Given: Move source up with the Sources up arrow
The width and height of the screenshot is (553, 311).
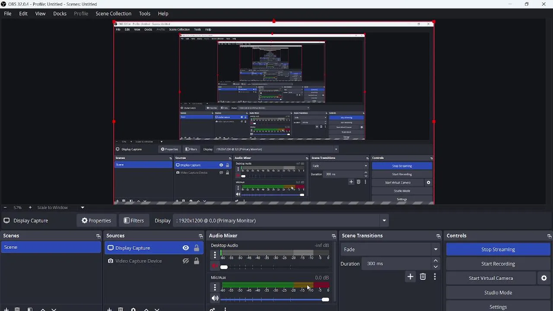Looking at the screenshot, I should click(146, 309).
